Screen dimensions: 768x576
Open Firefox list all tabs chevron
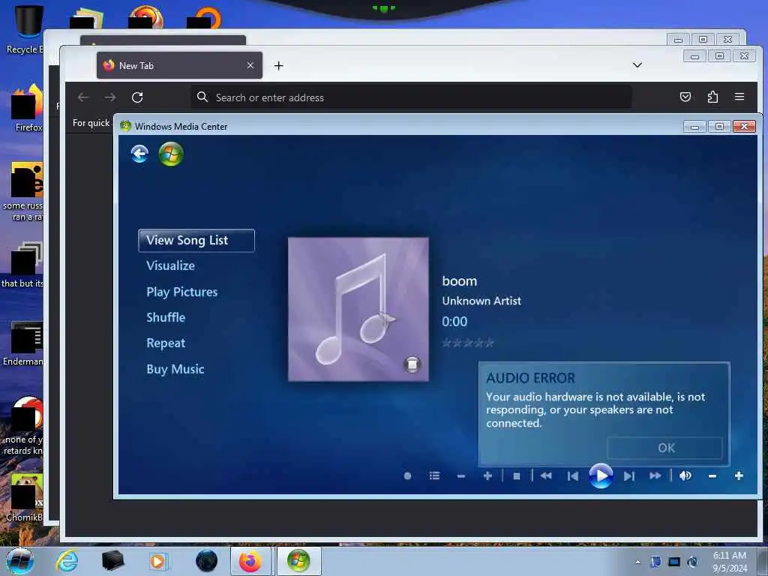(x=637, y=64)
